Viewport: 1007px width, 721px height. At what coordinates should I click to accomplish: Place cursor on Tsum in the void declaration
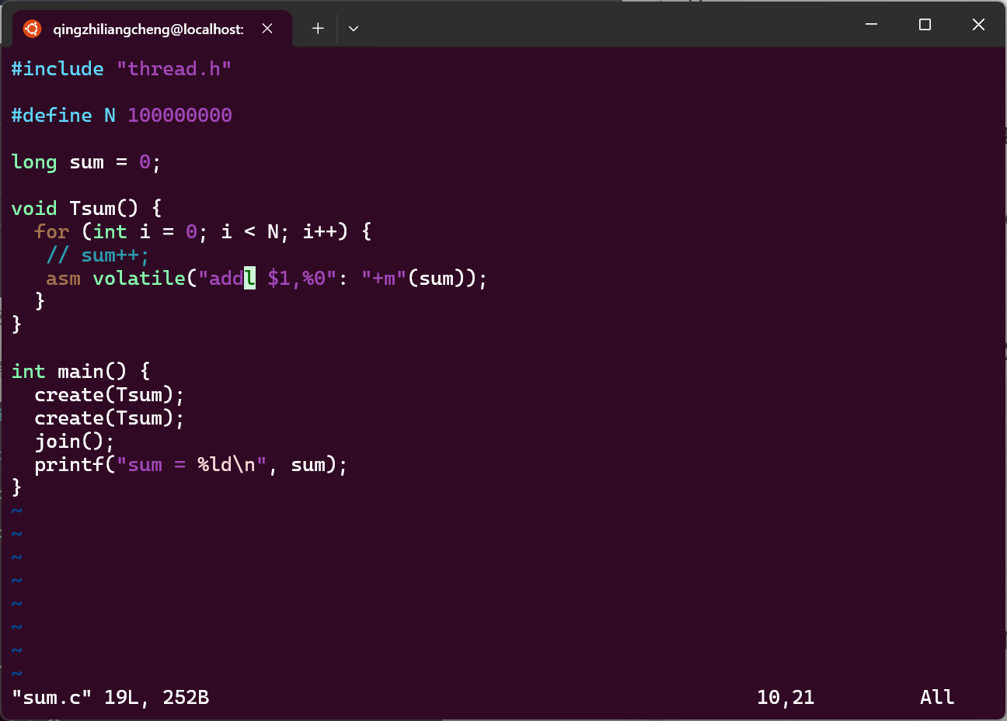pos(92,209)
